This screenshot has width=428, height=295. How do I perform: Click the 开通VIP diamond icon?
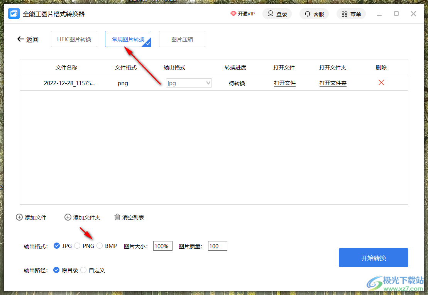[233, 13]
